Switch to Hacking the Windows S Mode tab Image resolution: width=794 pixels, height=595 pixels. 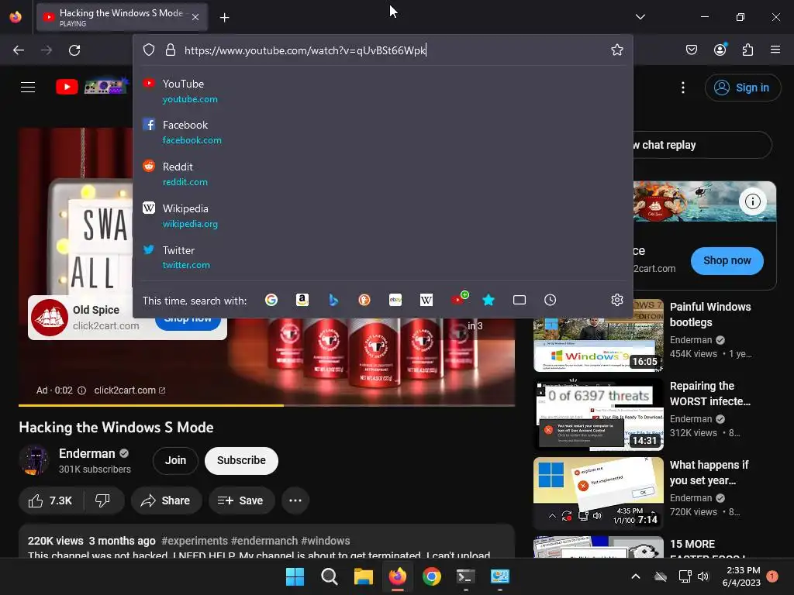120,18
